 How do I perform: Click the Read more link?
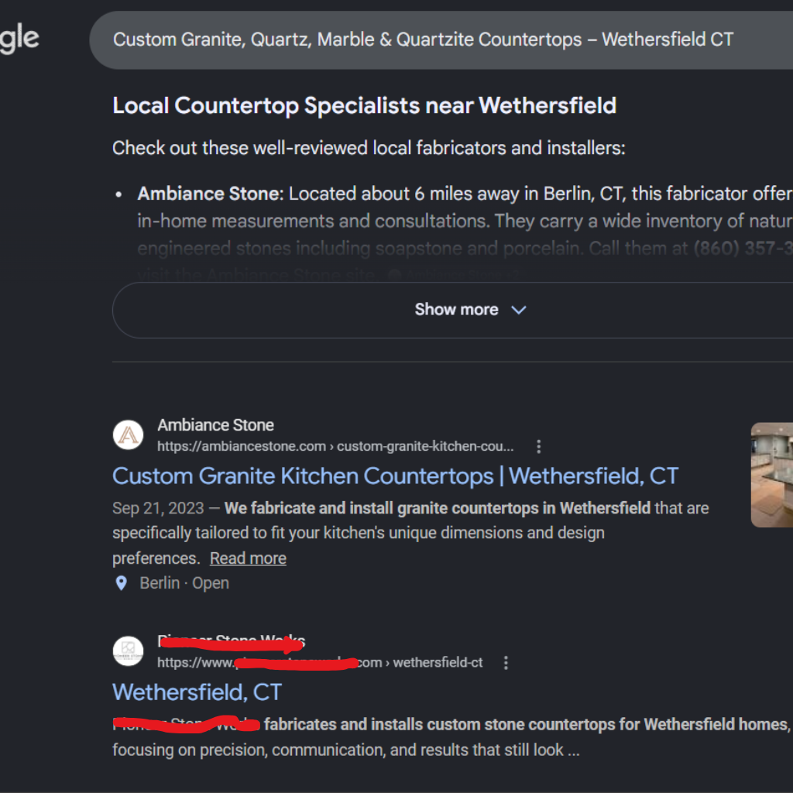click(248, 558)
